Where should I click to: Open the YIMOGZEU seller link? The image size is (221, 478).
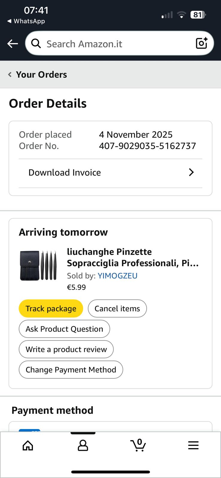(118, 276)
